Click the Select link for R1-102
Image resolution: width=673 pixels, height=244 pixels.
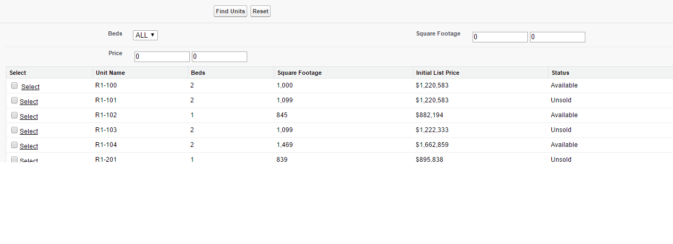tap(29, 117)
